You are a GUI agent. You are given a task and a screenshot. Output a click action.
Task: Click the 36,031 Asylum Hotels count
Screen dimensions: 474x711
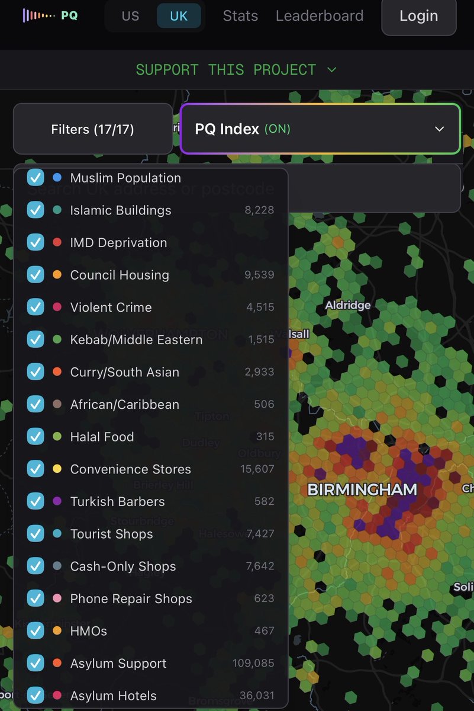point(257,696)
